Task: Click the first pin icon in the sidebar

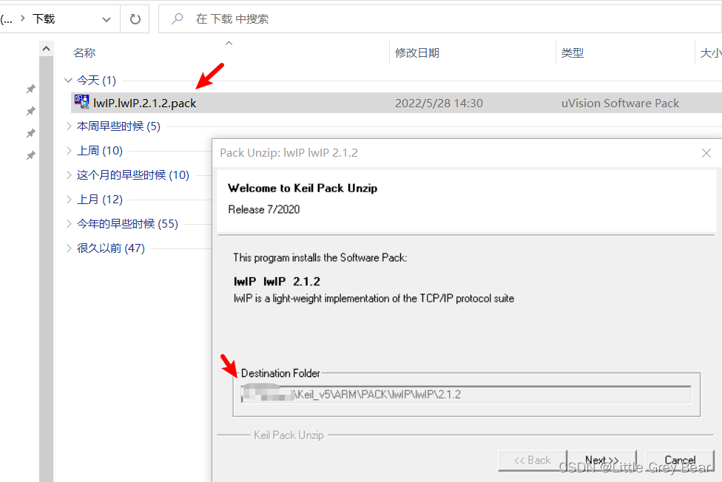Action: (x=31, y=89)
